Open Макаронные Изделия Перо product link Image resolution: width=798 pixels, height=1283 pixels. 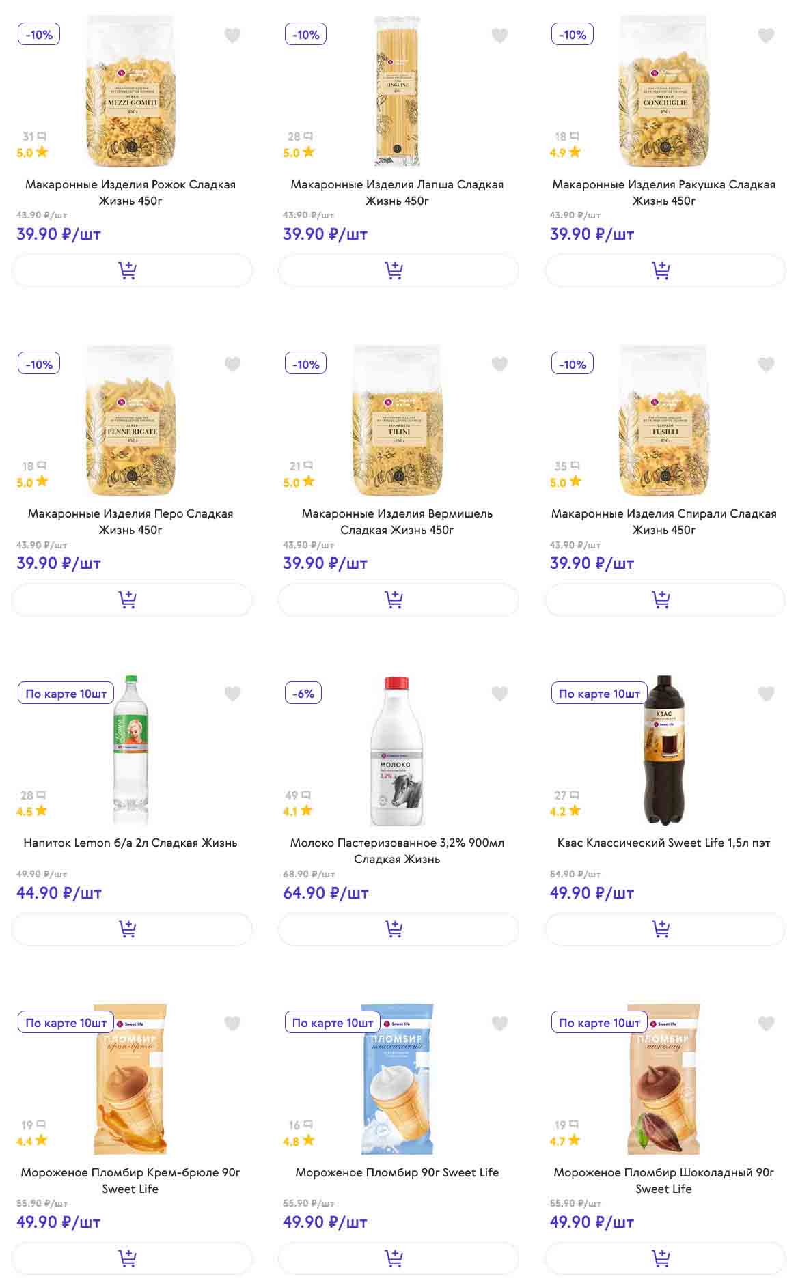pos(130,522)
